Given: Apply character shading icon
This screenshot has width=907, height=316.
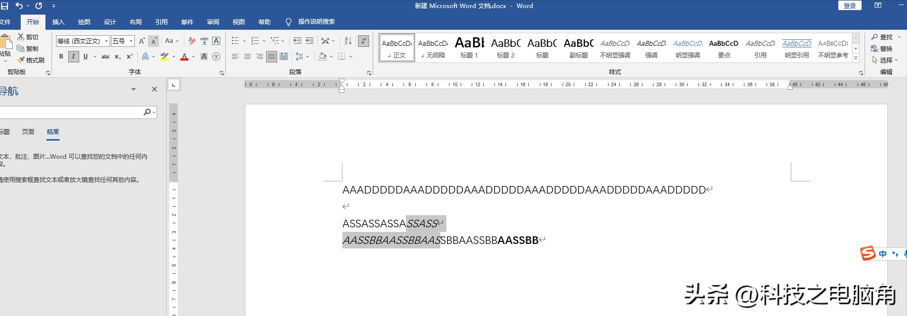Looking at the screenshot, I should (204, 56).
